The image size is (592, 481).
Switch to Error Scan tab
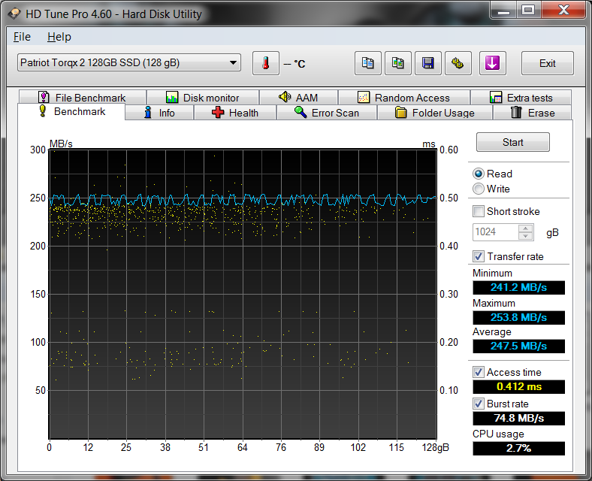[x=327, y=113]
